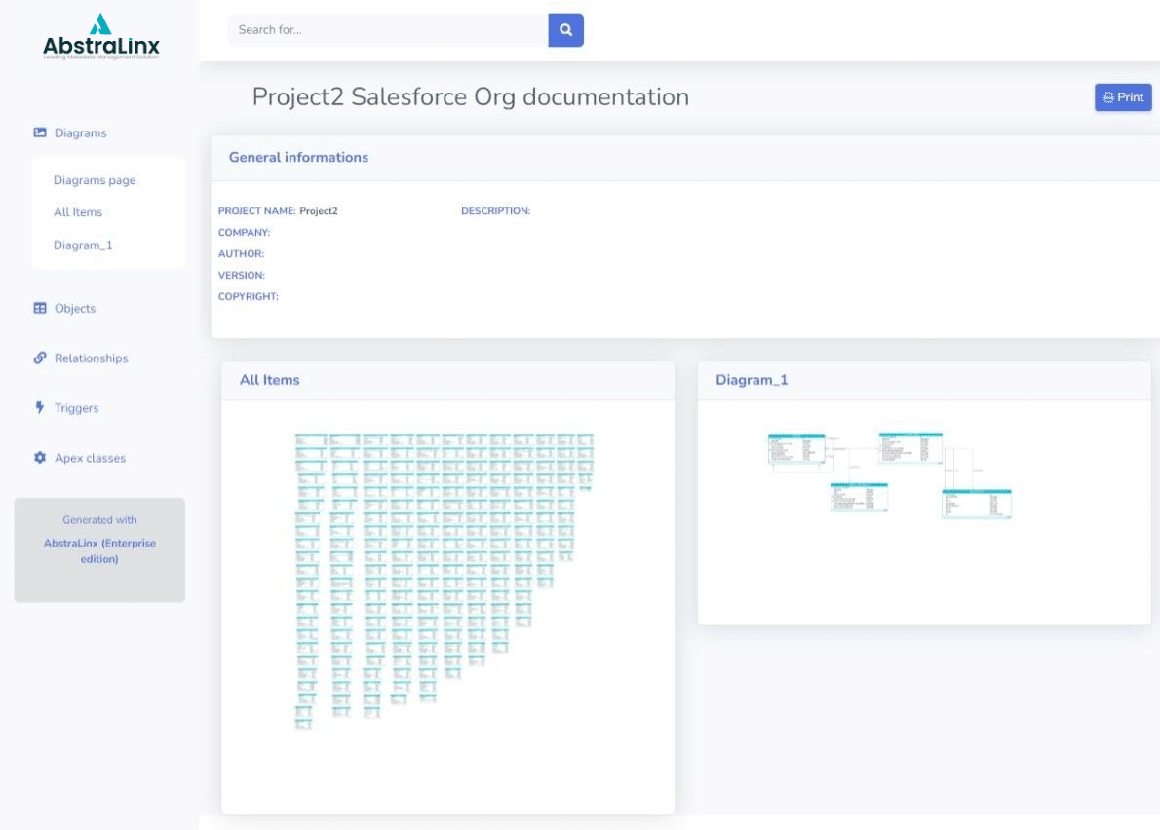Click the printer icon on Print button
This screenshot has width=1160, height=830.
coord(1108,97)
